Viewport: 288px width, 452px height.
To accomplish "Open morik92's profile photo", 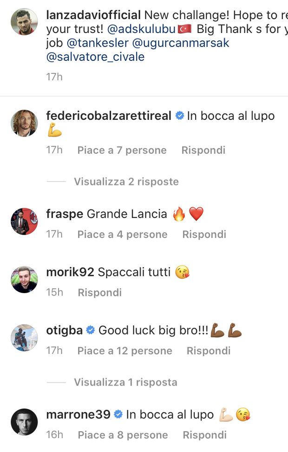I will 24,279.
